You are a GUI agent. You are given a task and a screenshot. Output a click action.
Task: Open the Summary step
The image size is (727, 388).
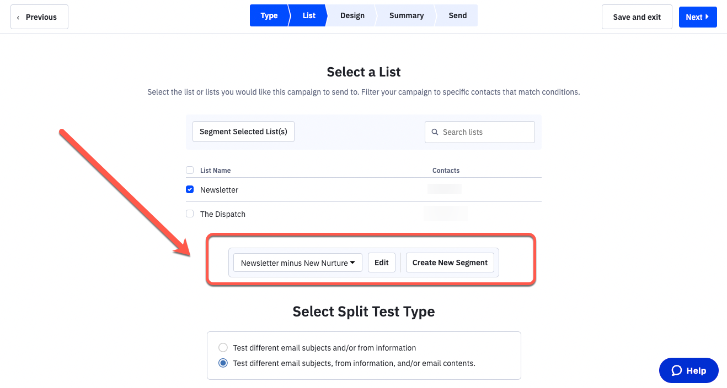(x=406, y=15)
